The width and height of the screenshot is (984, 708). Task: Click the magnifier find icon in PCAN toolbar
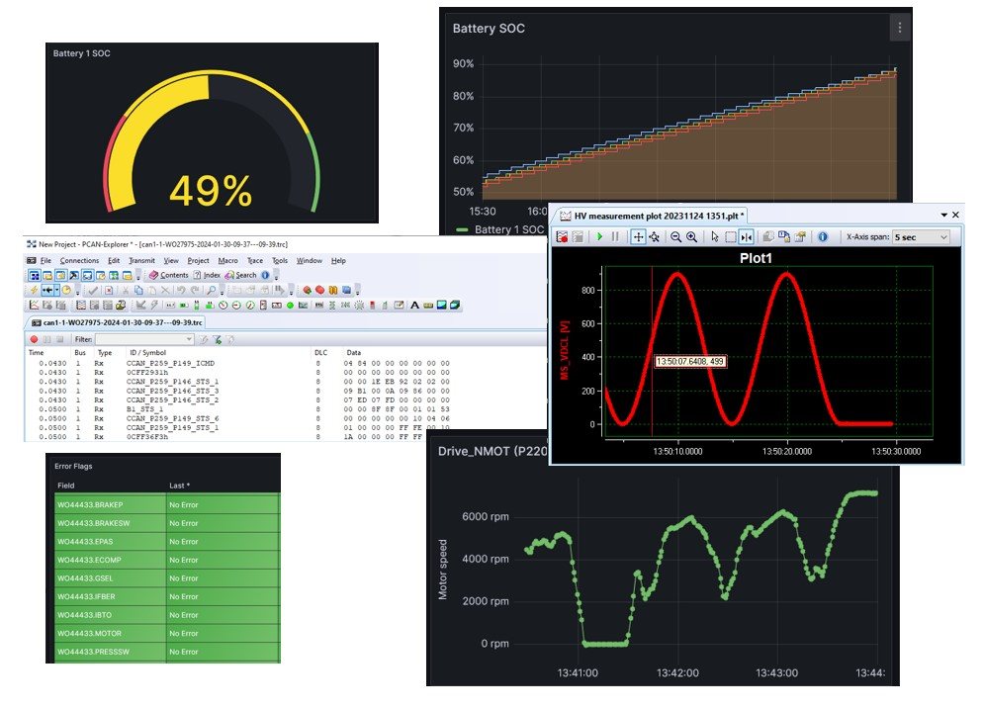point(211,290)
